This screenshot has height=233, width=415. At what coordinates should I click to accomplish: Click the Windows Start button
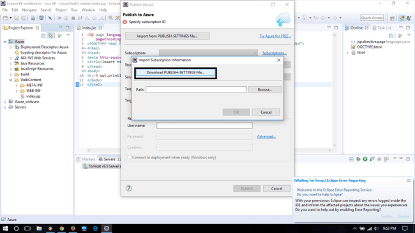pyautogui.click(x=5, y=229)
